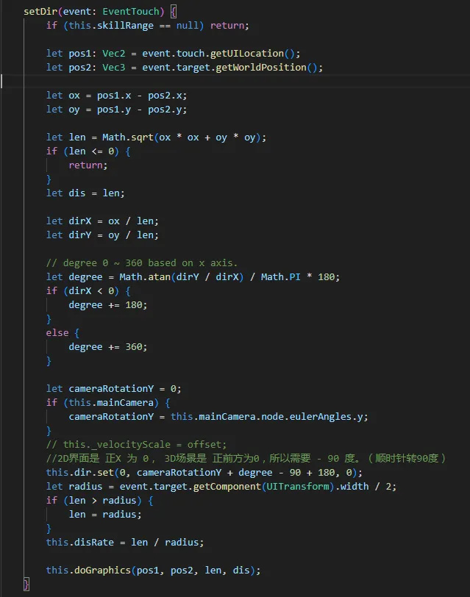Click UITransform in getComponent call

(x=297, y=487)
